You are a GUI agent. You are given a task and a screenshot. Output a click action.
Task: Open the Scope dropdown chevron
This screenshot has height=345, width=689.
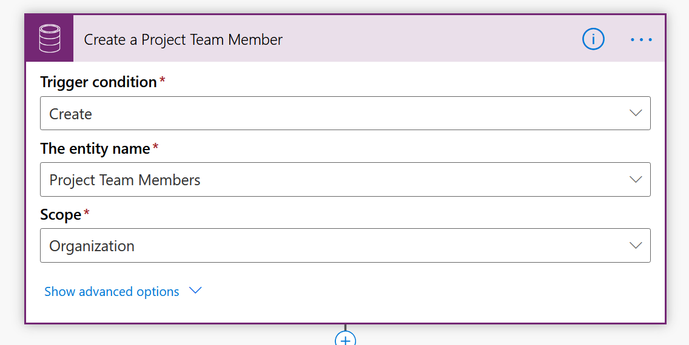(636, 246)
